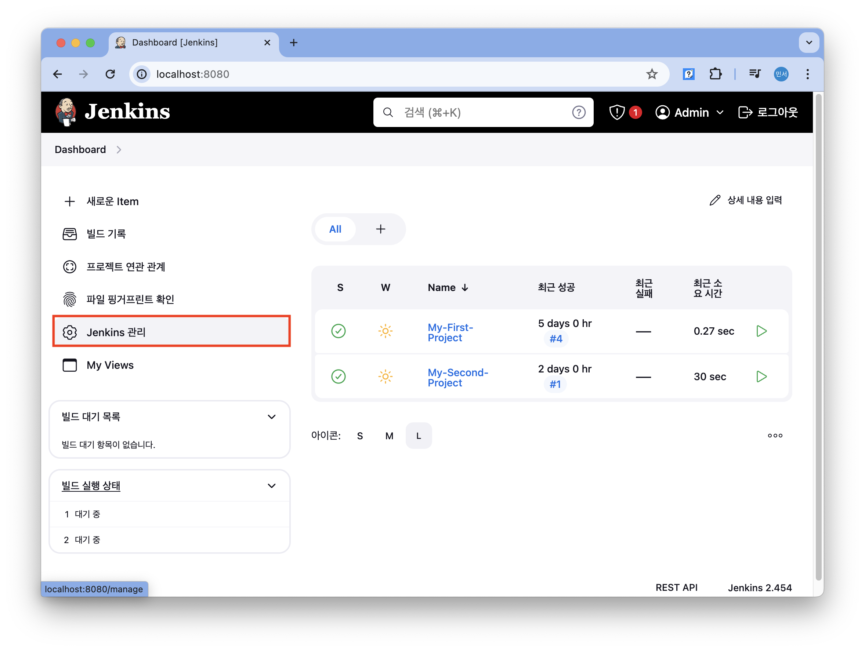865x651 pixels.
Task: Run build for My-First-Project play icon
Action: (x=761, y=331)
